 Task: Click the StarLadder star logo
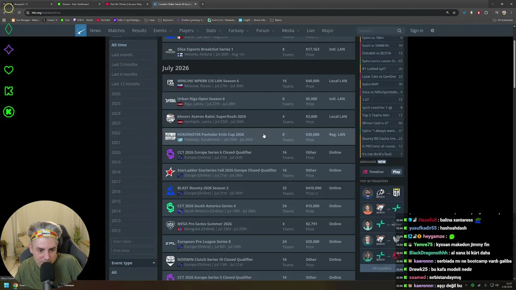coord(170,172)
